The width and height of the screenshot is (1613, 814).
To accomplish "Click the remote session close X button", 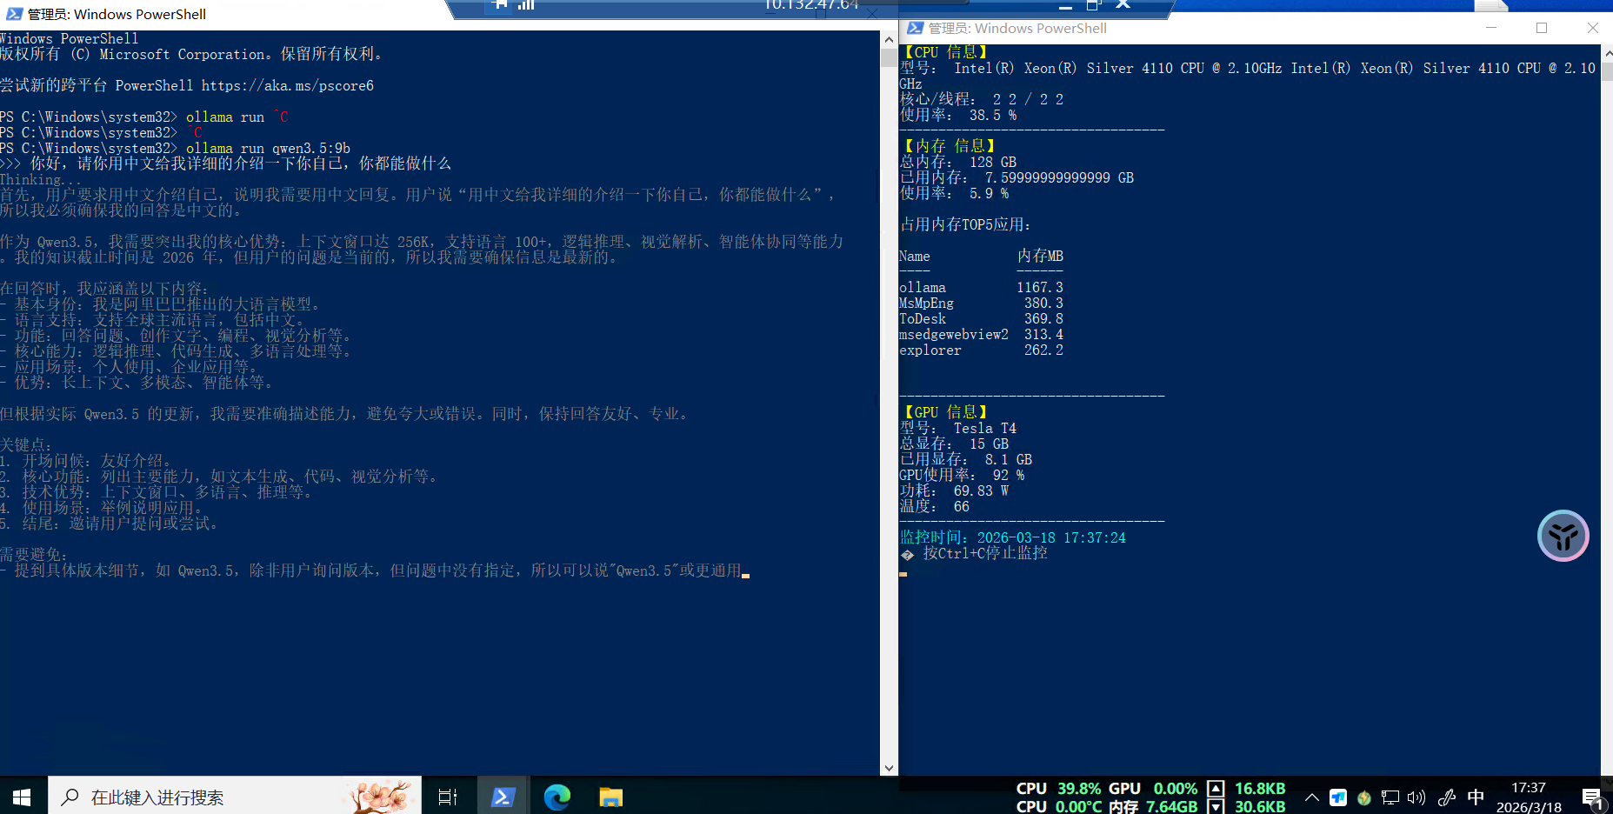I will (1123, 4).
